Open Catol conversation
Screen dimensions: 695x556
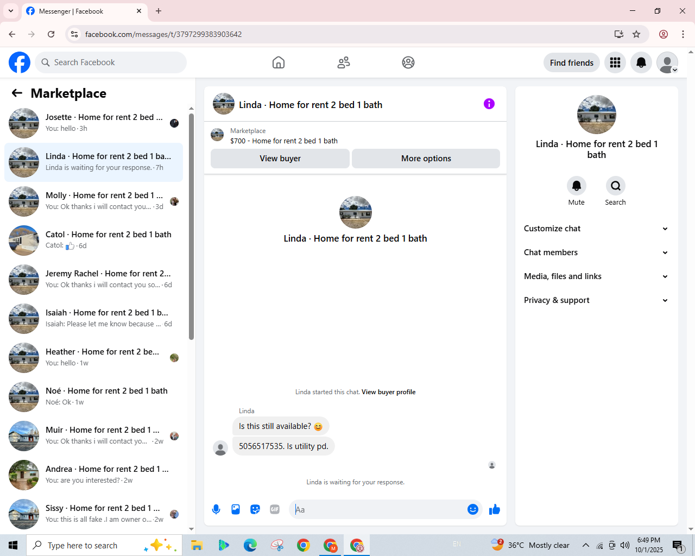tap(93, 241)
